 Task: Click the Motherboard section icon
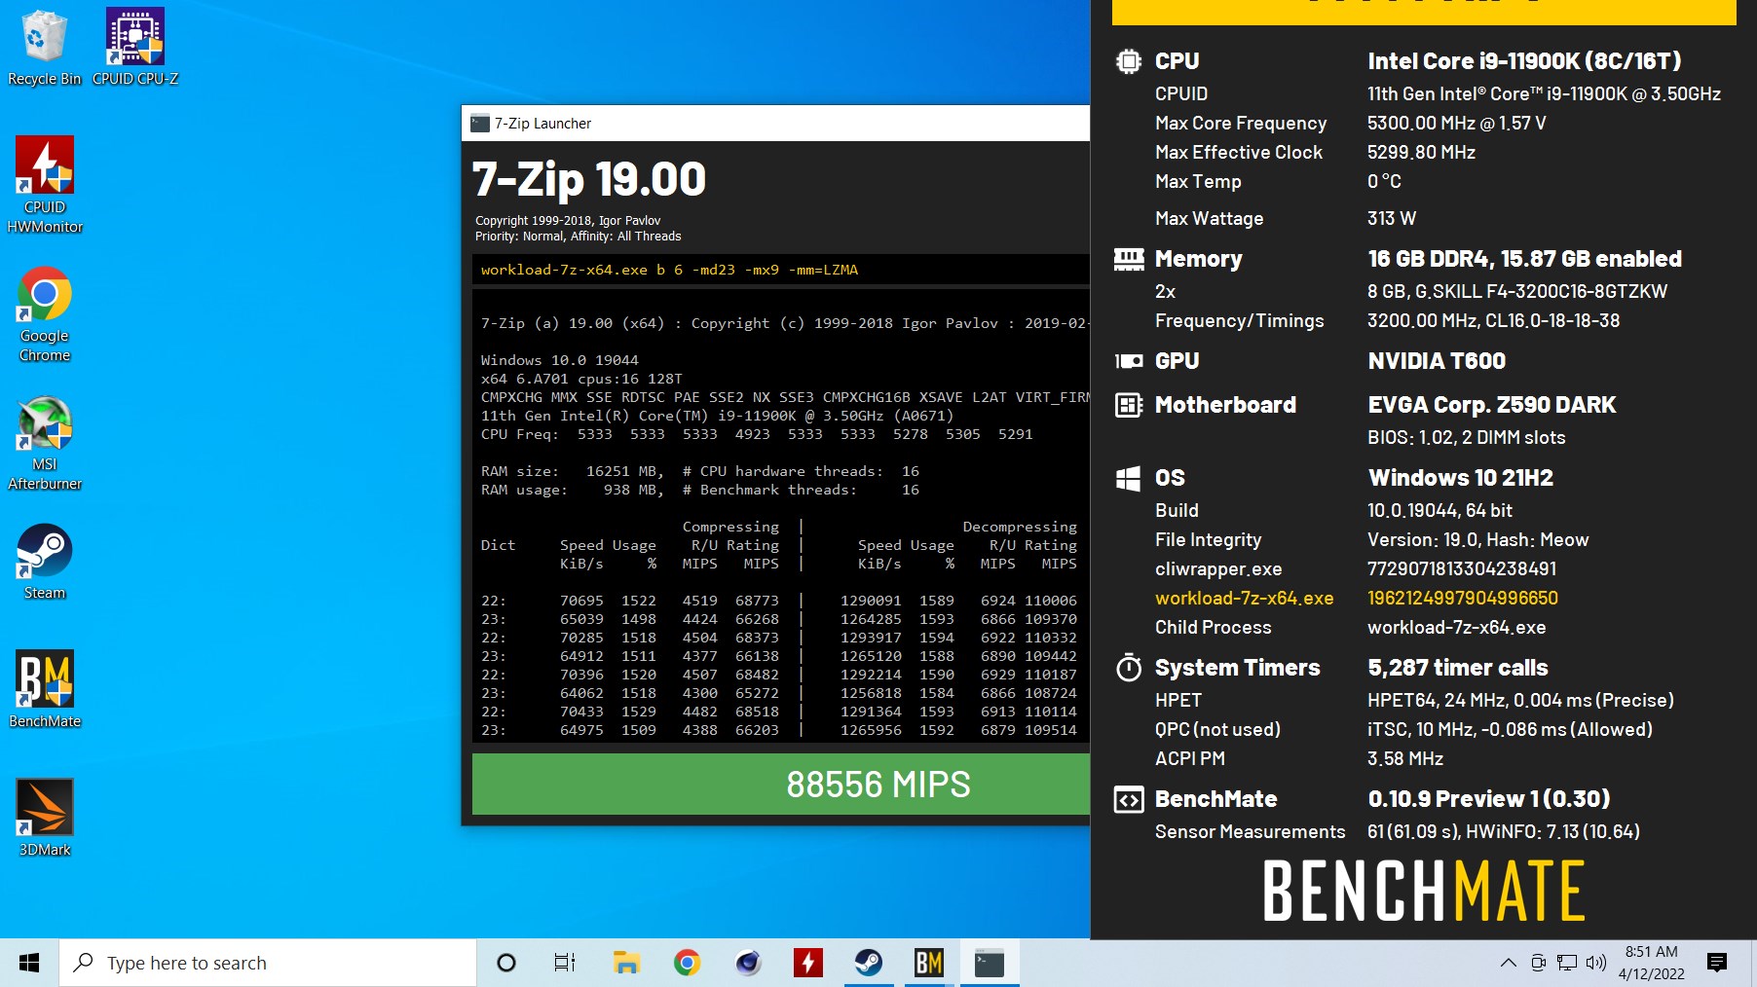(x=1128, y=405)
